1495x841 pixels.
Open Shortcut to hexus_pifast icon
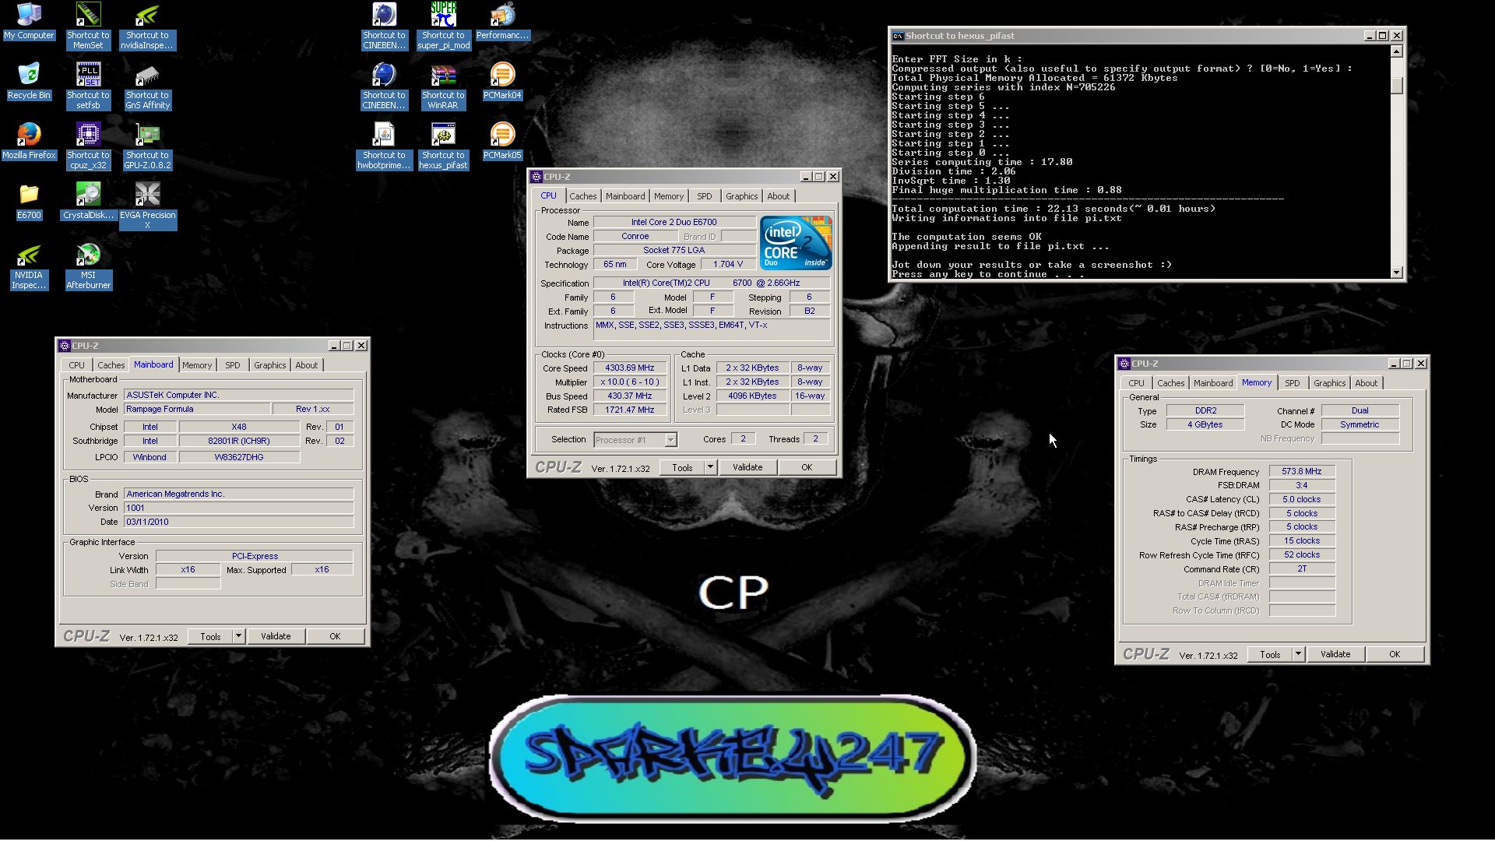[x=443, y=146]
